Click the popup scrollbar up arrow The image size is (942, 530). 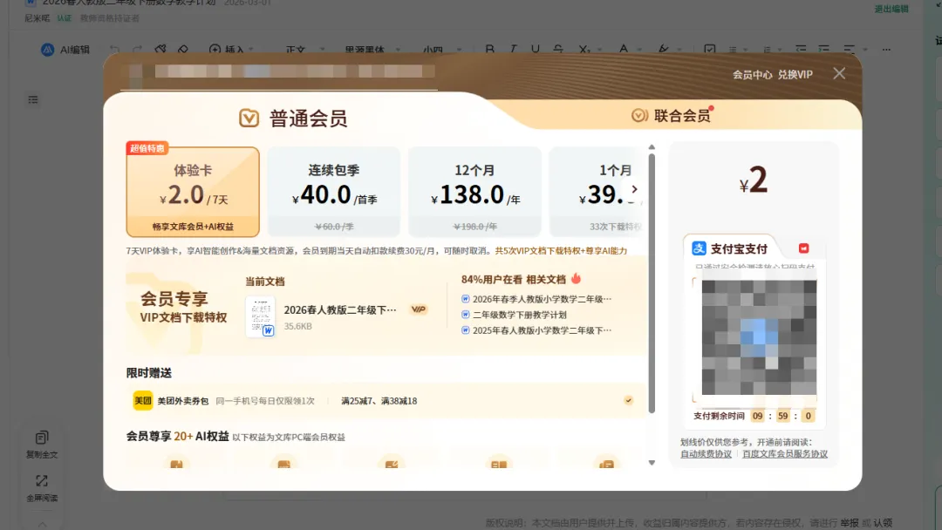(x=652, y=147)
